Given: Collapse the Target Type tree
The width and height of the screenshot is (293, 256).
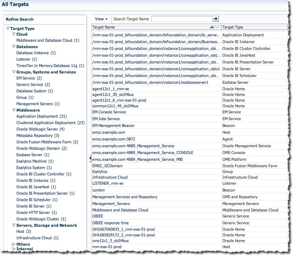Looking at the screenshot, I should [x=7, y=28].
